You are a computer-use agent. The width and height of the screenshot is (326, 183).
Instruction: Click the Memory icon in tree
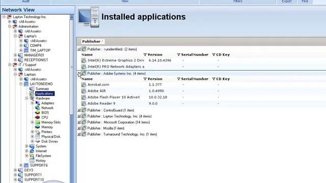(37, 127)
